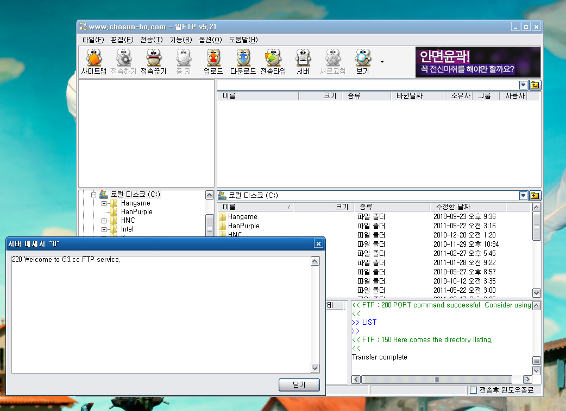The width and height of the screenshot is (566, 411).
Task: Sort local list by 종류 column
Action: click(x=392, y=207)
